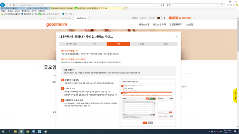
Task: Open Chrome from the taskbar
Action: click(x=28, y=132)
